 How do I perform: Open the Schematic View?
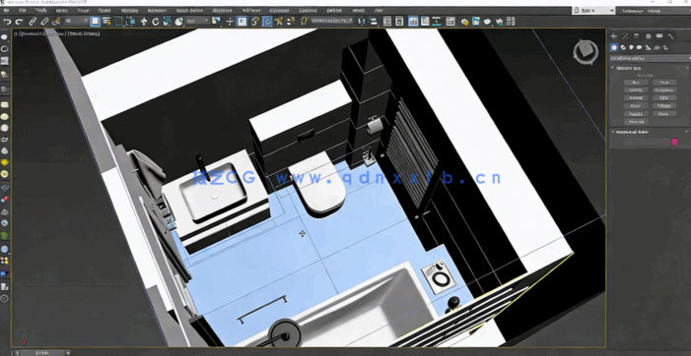(437, 21)
